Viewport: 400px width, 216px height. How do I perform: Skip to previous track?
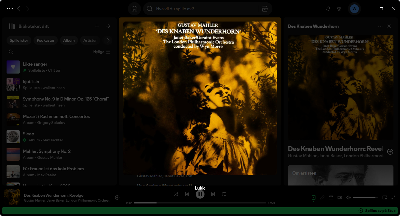point(187,194)
